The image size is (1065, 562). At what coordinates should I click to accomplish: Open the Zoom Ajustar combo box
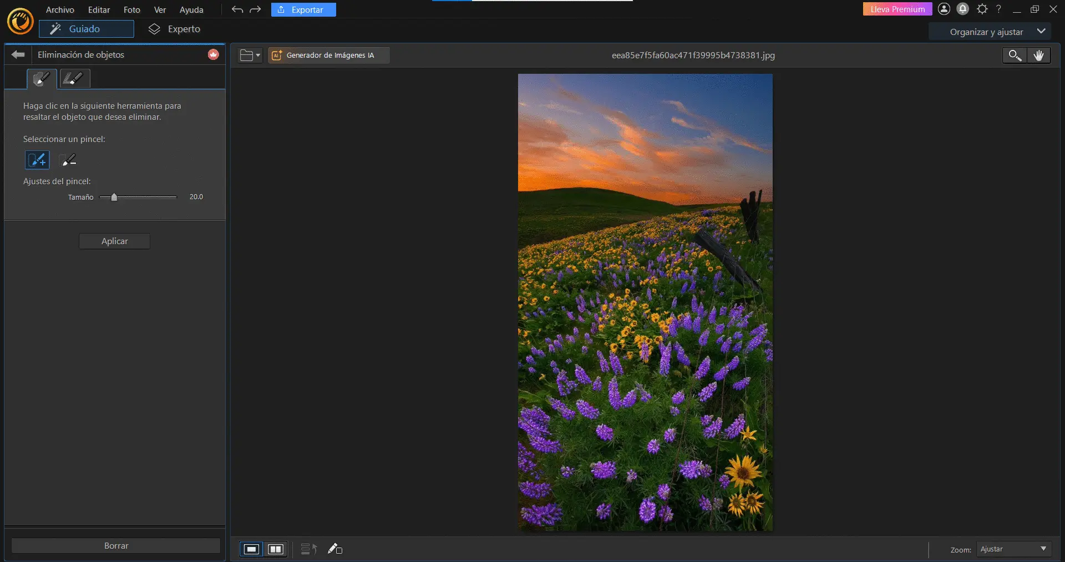[x=1013, y=549]
